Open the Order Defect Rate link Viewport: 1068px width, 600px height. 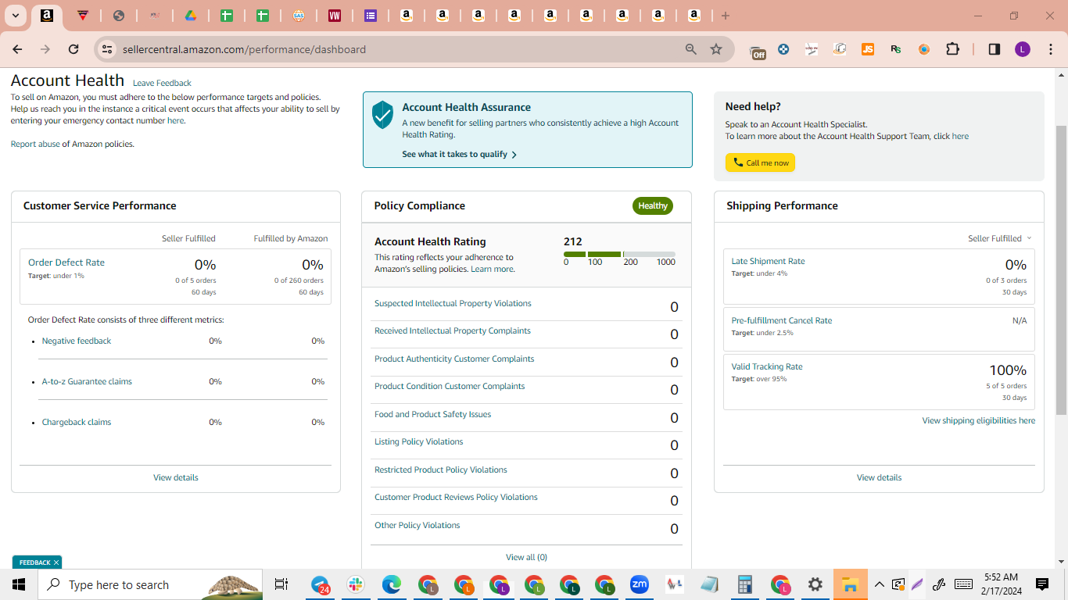point(66,262)
